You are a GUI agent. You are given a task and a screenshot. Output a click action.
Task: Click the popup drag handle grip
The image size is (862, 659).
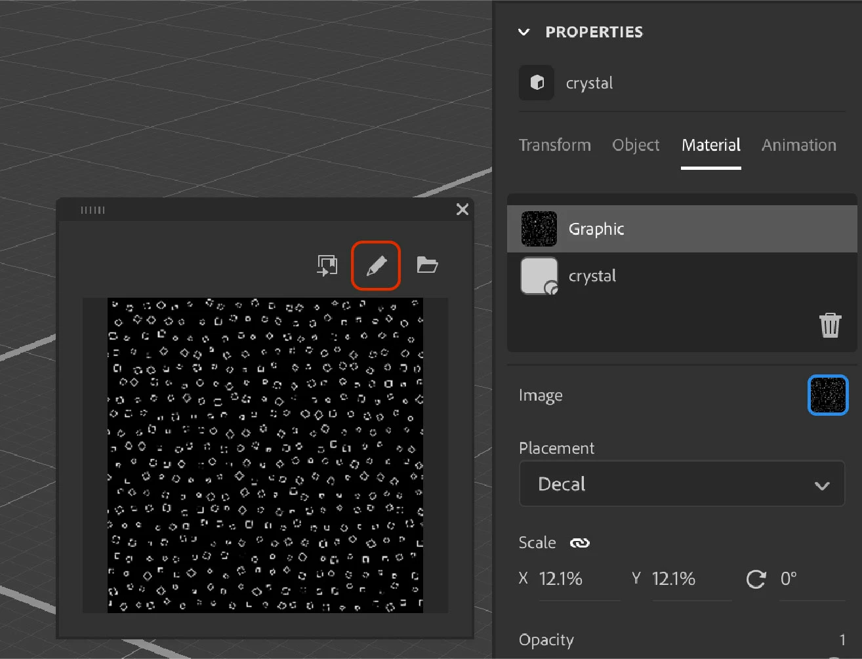[92, 210]
